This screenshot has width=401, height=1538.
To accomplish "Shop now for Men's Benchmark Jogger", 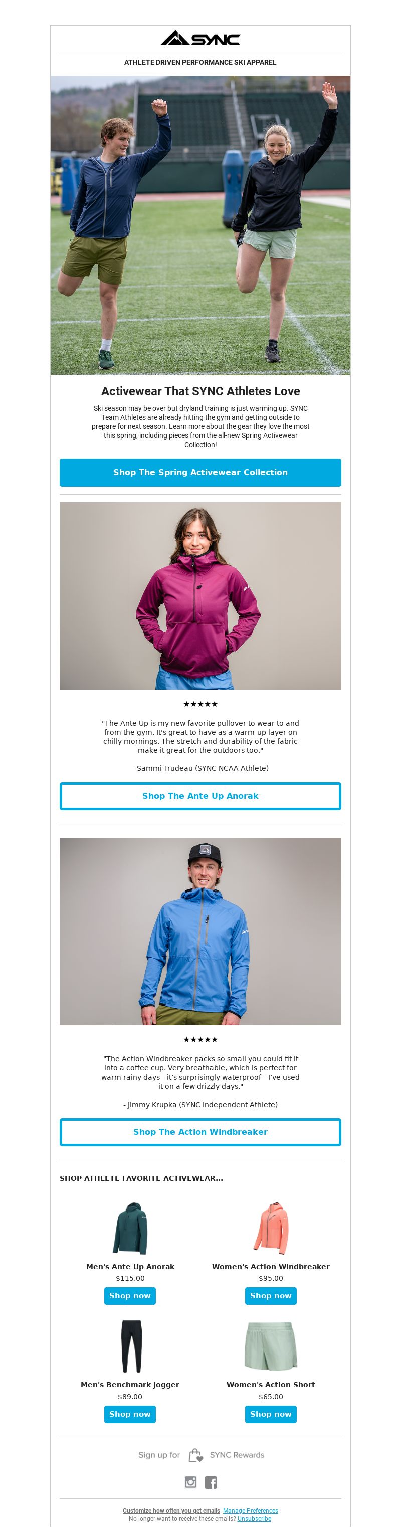I will point(130,1414).
